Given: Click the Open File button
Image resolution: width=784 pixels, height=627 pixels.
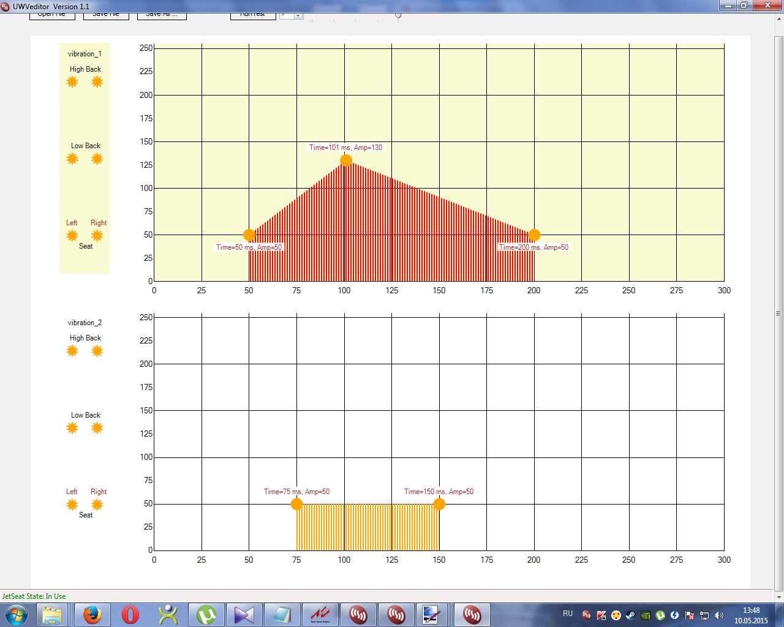Looking at the screenshot, I should coord(52,15).
